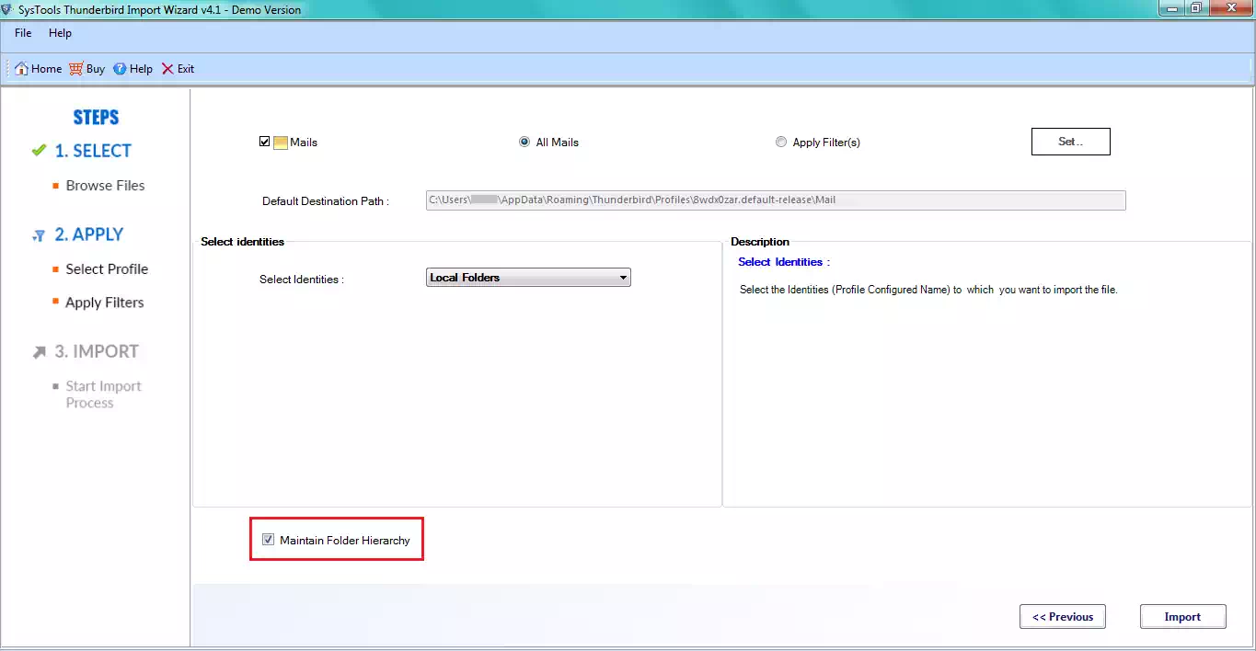The width and height of the screenshot is (1256, 651).
Task: Open the Select Identities Local Folders dropdown
Action: point(528,278)
